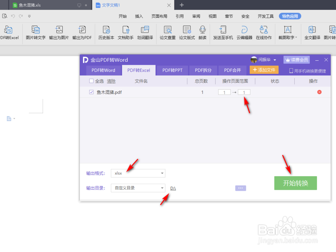Expand the quick access toolbar customize arrow

tap(29, 16)
